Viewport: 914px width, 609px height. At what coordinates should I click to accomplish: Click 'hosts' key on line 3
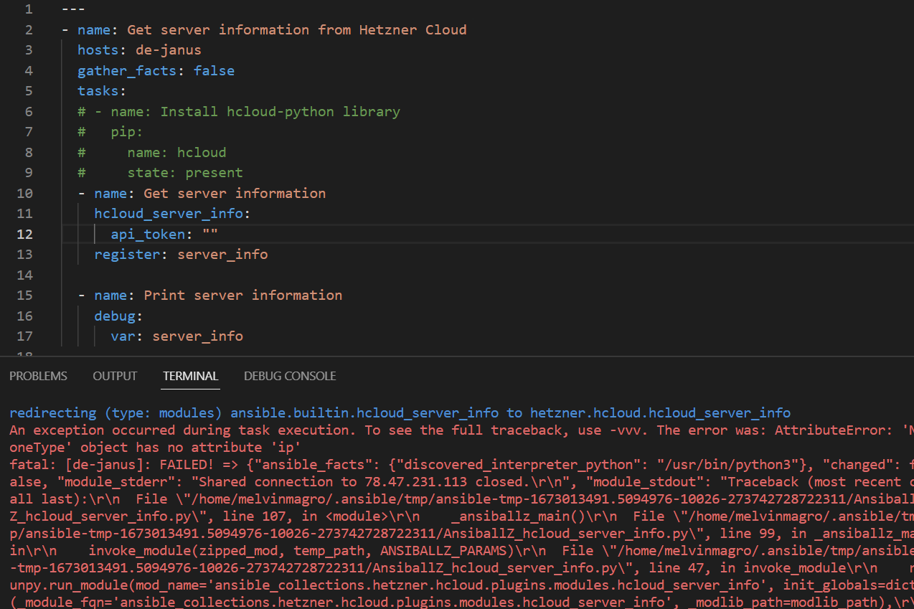pyautogui.click(x=98, y=50)
